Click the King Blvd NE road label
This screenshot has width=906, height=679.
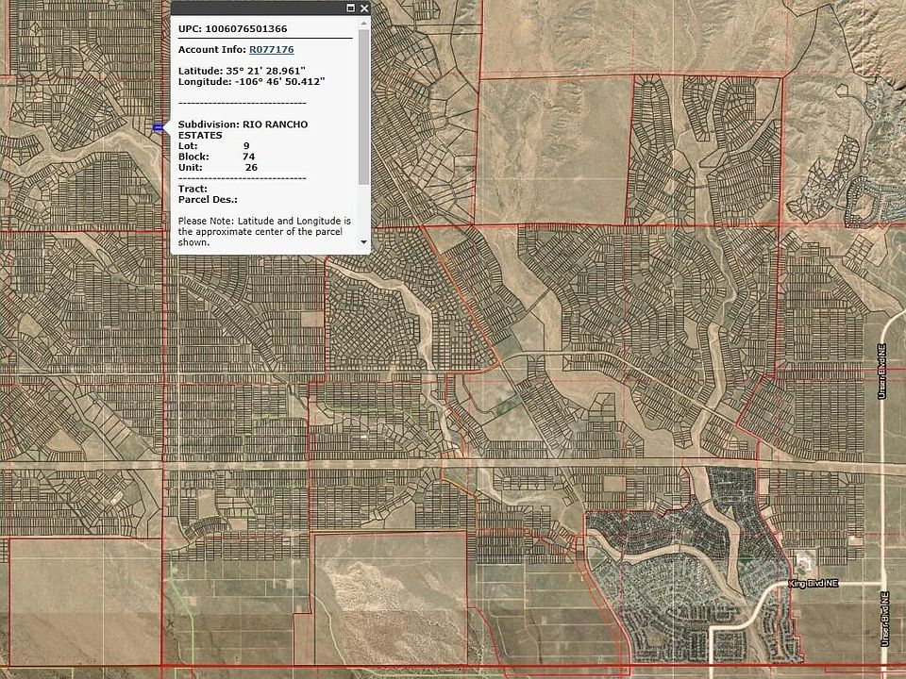813,585
